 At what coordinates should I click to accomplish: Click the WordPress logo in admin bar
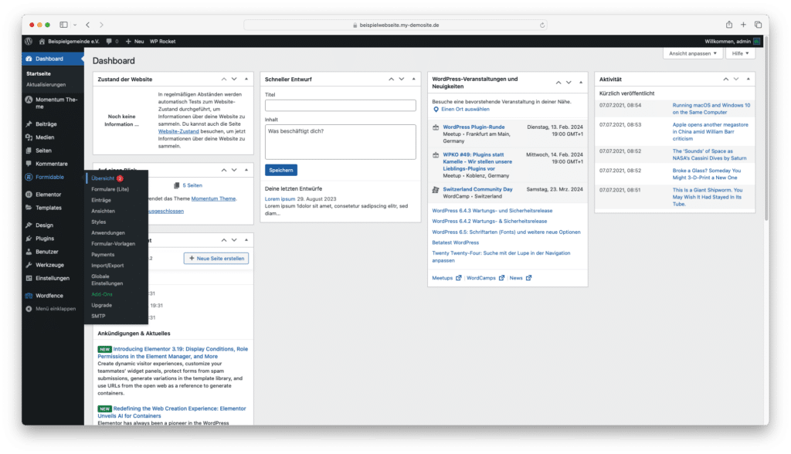click(x=29, y=42)
